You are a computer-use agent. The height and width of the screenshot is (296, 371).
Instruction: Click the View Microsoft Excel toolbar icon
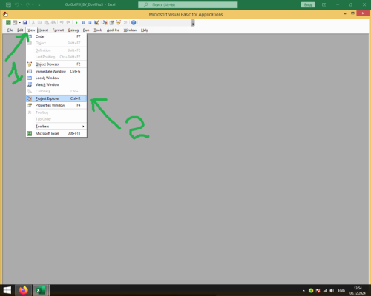point(8,23)
